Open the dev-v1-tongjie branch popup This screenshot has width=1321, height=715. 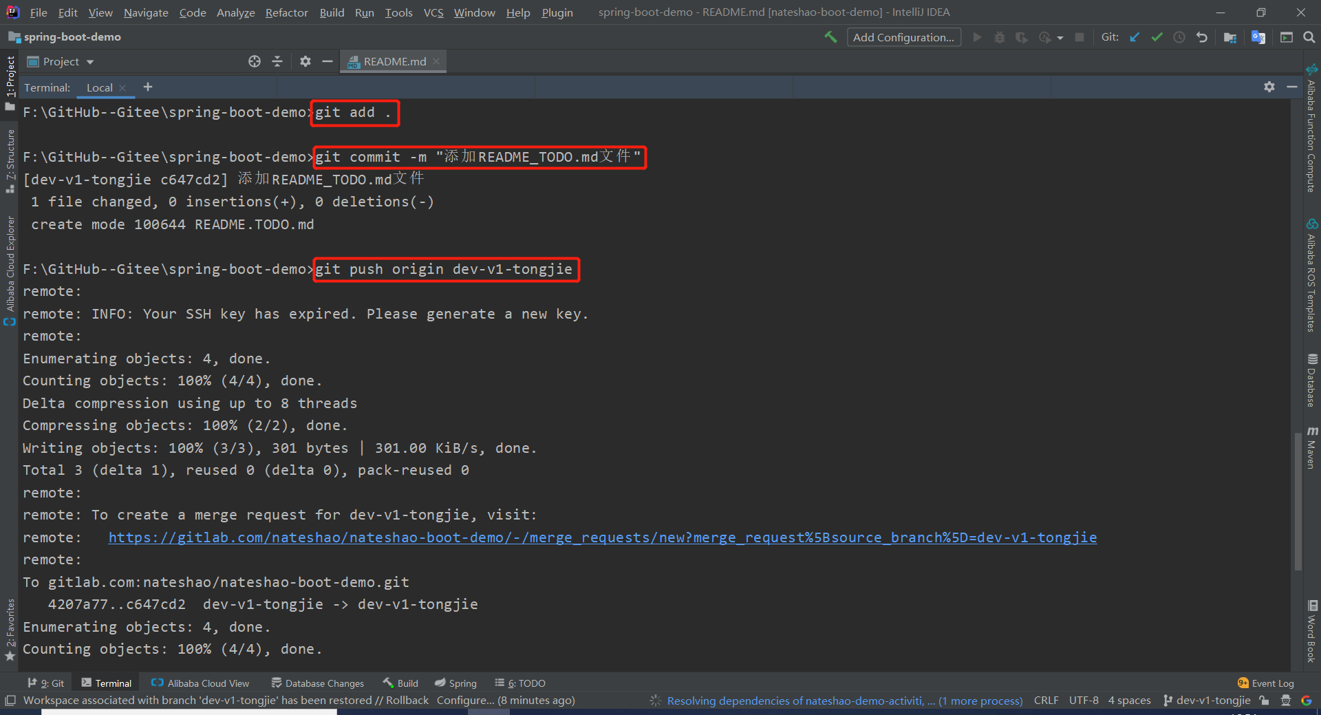[1207, 701]
